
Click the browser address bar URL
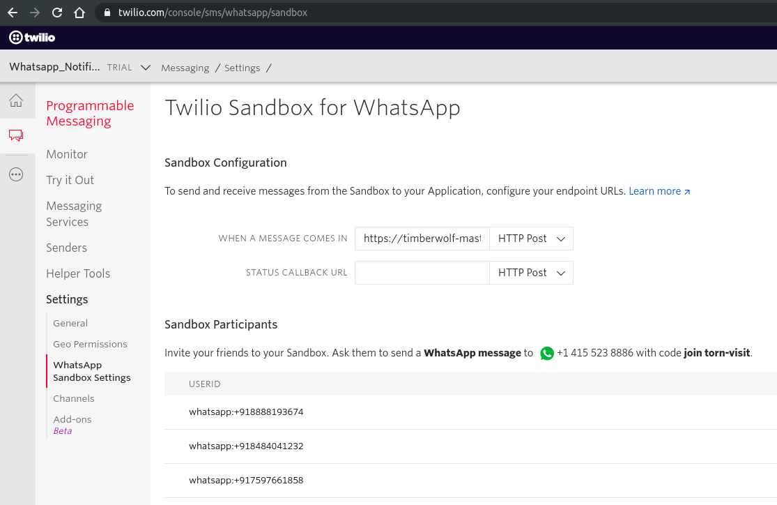pos(213,13)
